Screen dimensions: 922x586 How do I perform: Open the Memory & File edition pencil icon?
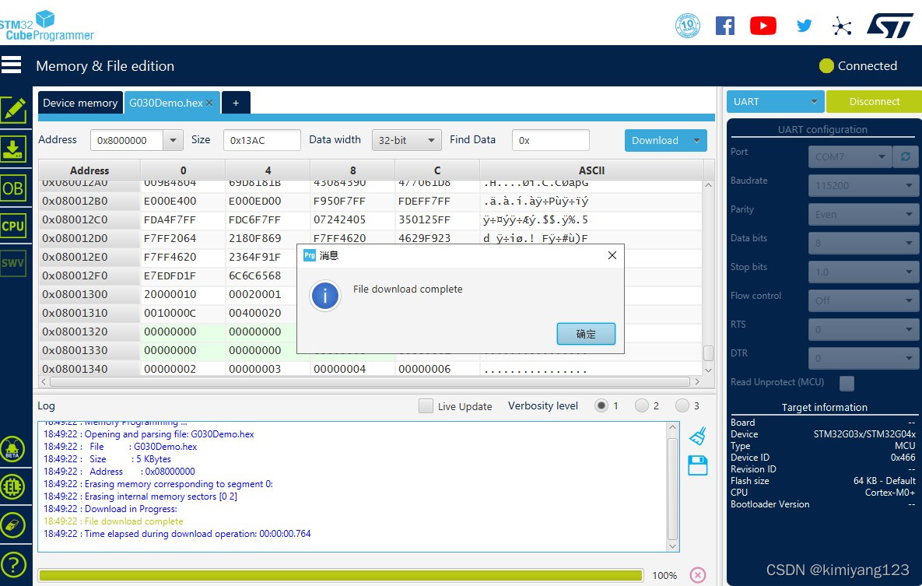tap(15, 108)
